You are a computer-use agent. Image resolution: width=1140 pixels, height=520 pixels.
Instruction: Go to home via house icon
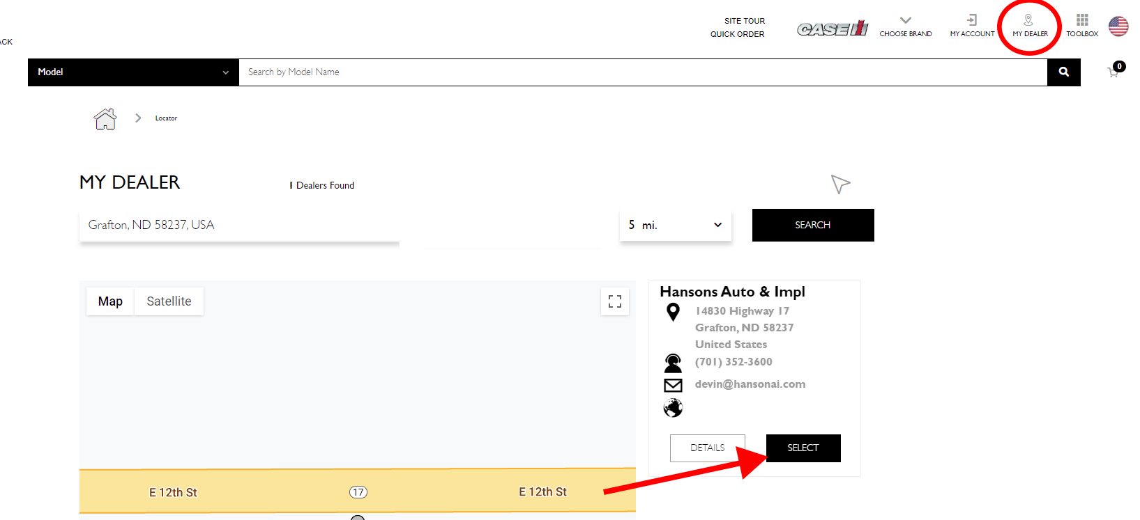[105, 119]
